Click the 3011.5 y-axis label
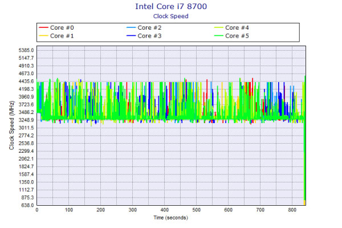 tap(26, 128)
